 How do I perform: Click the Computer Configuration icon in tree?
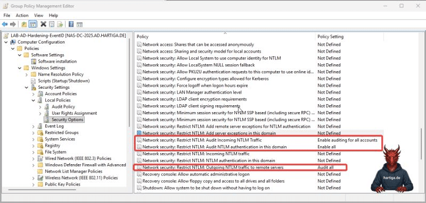(x=13, y=42)
